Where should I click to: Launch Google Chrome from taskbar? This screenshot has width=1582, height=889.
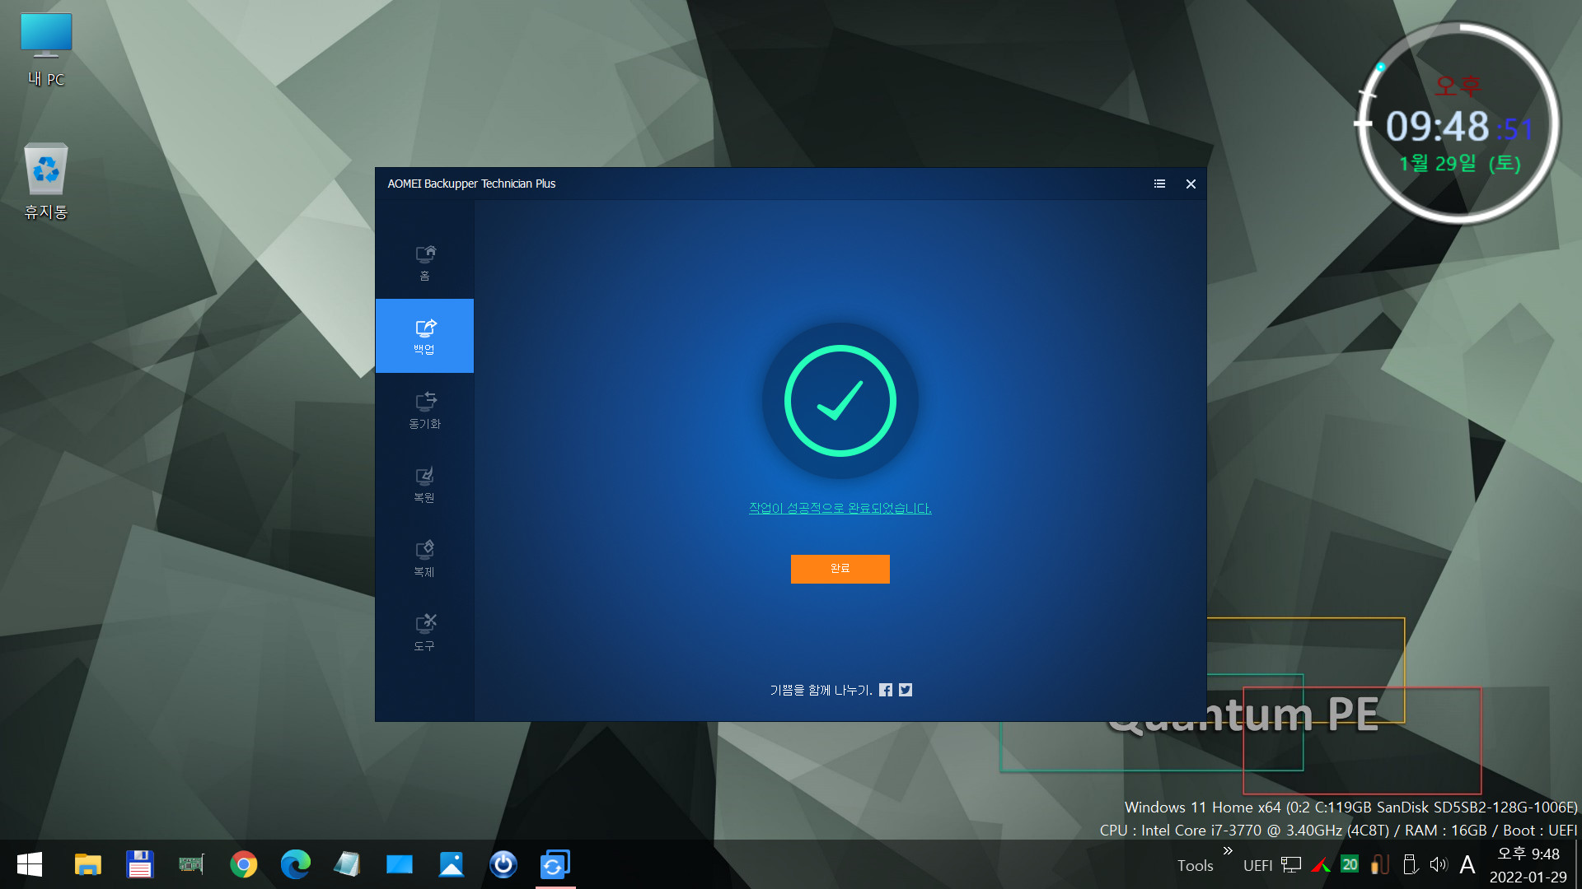[243, 864]
